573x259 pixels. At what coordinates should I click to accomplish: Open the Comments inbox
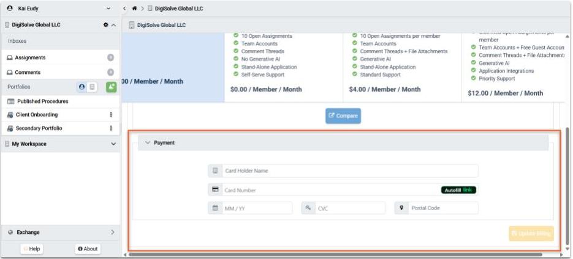[x=28, y=72]
